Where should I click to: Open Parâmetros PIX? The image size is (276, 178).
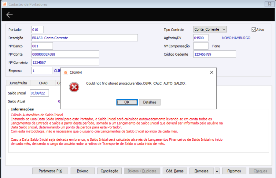[50, 171]
